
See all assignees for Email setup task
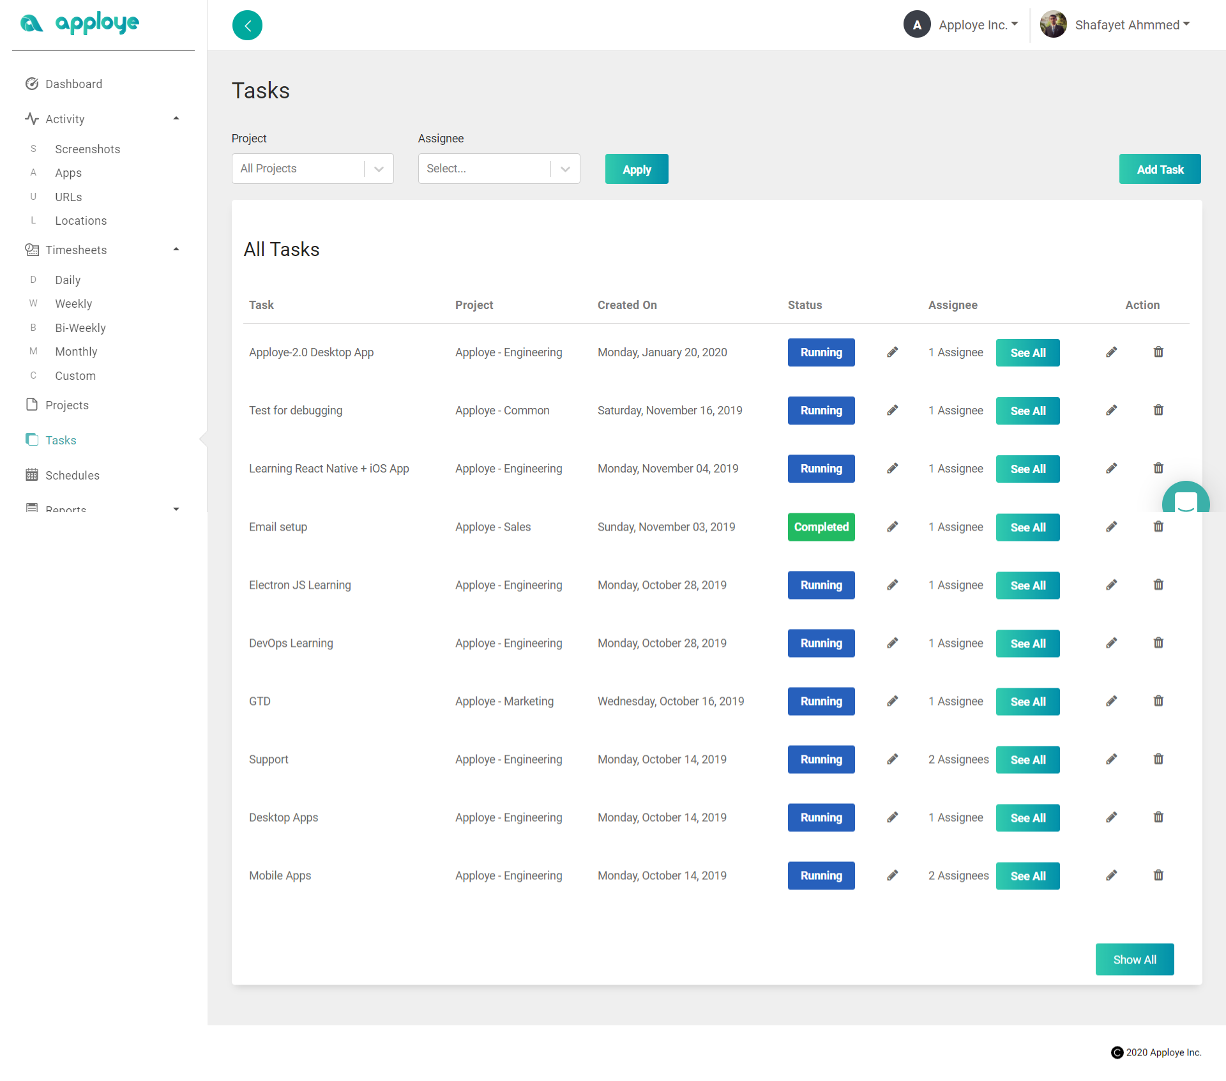coord(1028,527)
